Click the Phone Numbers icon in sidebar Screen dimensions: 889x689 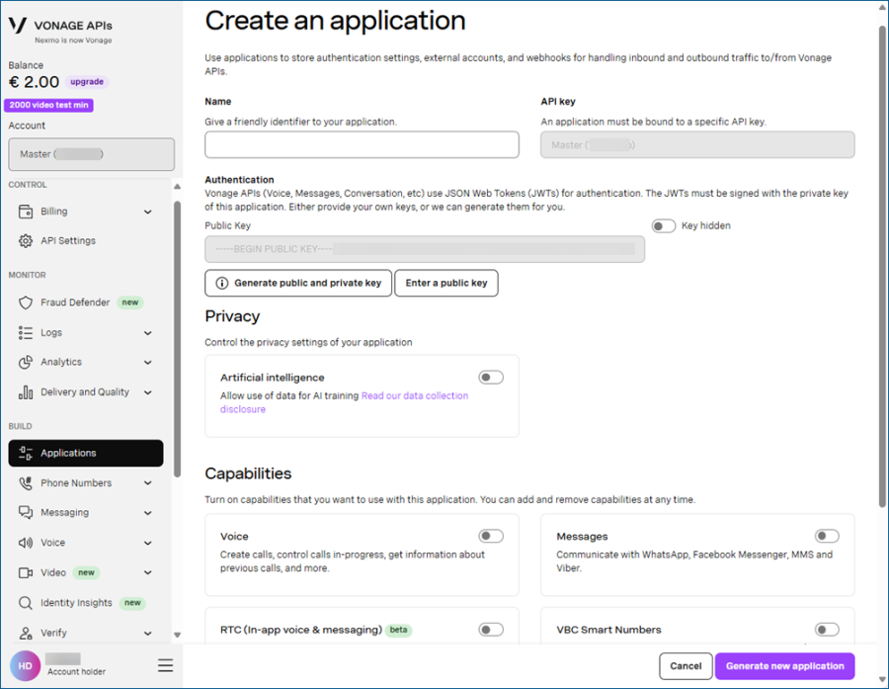click(26, 483)
